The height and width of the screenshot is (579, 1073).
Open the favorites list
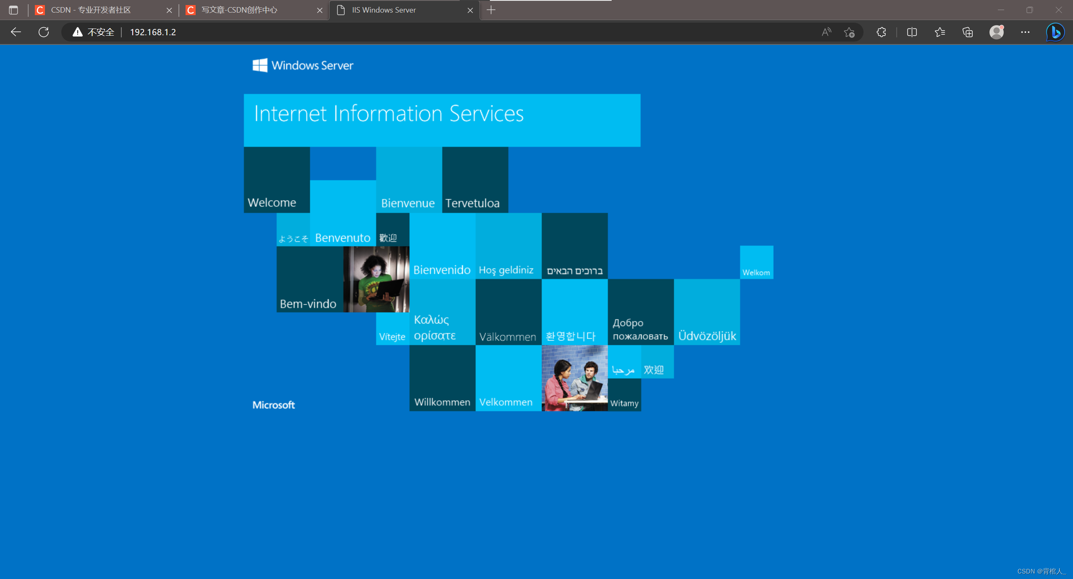tap(940, 32)
